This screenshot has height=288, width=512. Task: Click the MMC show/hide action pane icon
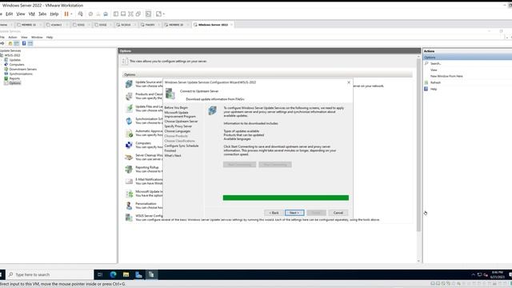30,43
